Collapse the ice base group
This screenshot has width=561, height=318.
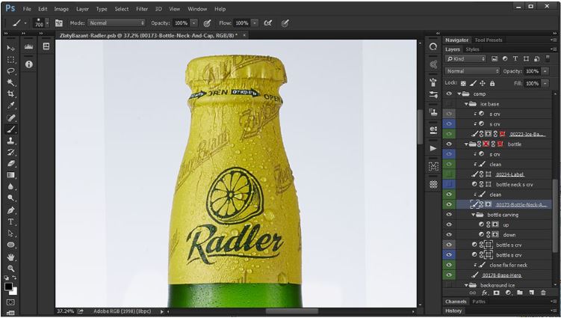tap(466, 104)
